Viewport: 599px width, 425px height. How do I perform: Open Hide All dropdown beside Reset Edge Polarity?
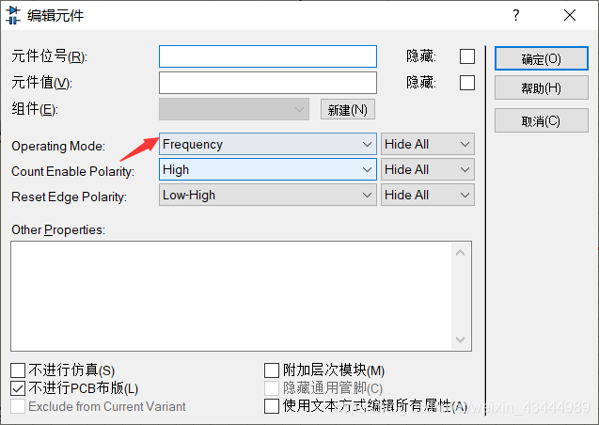(428, 195)
